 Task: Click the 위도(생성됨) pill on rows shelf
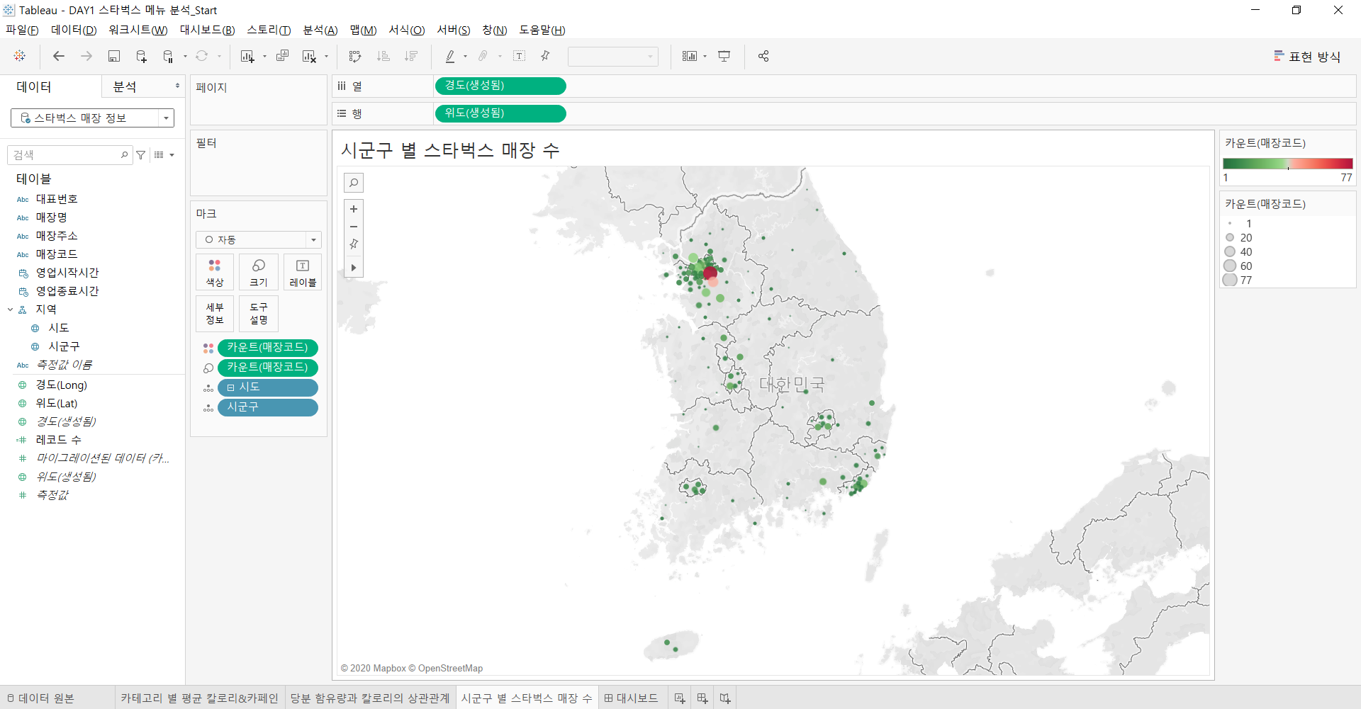500,113
